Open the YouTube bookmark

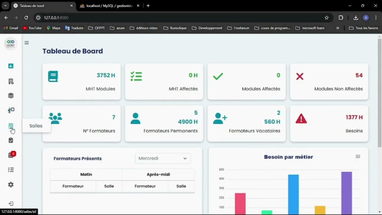click(x=32, y=28)
